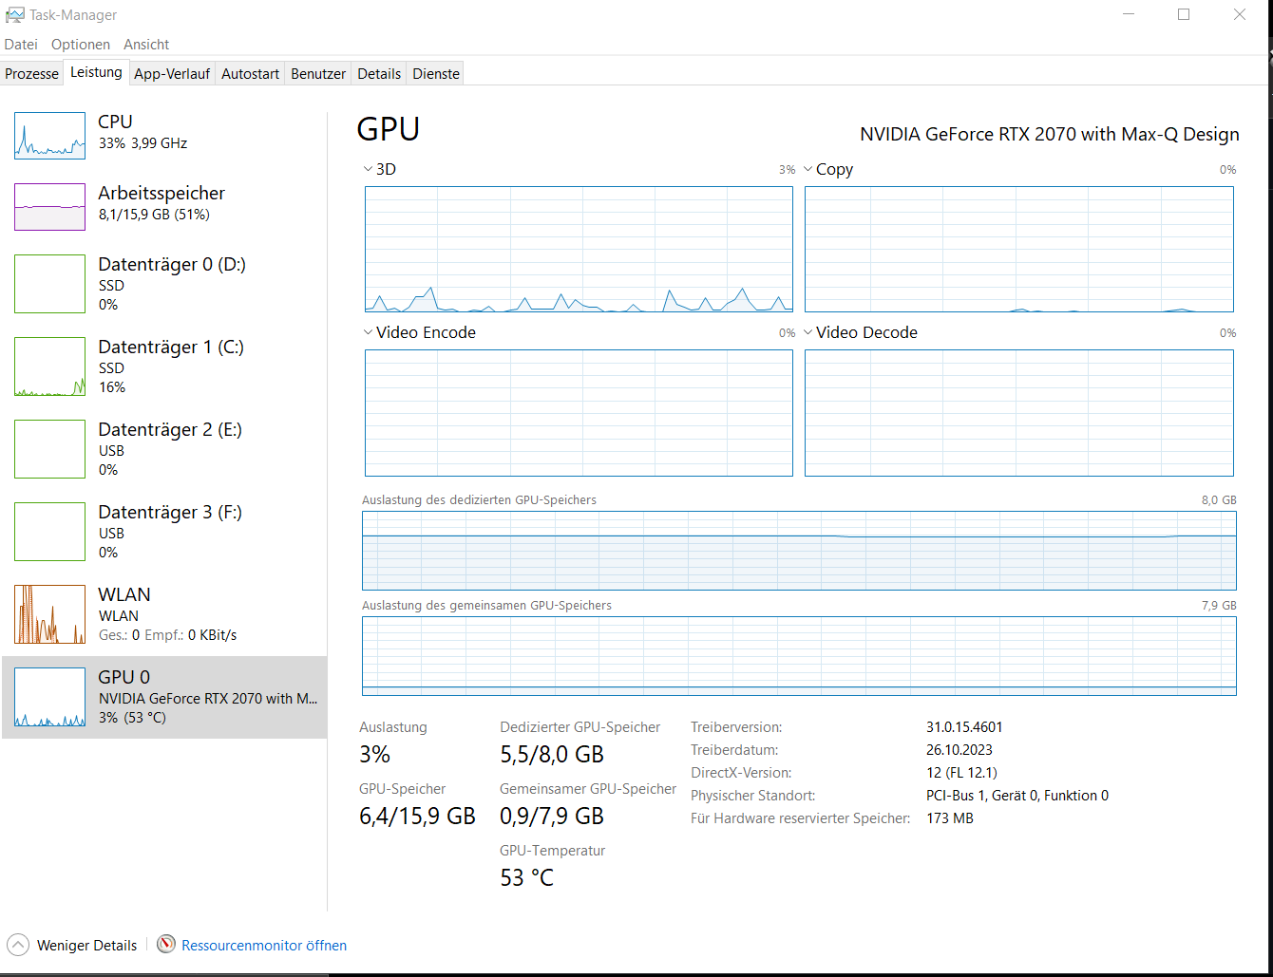
Task: Switch to the Dienste tab
Action: 435,73
